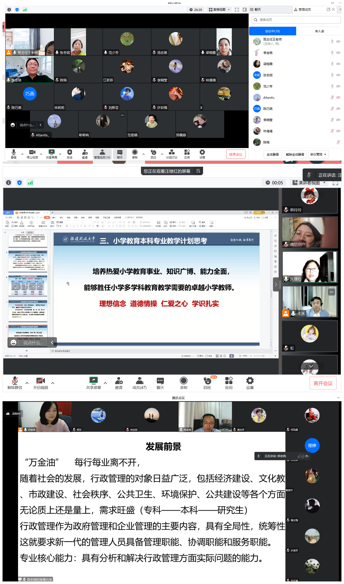Viewport: 344px width, 584px height.
Task: Expand the 宫格视图 view dropdown
Action: (219, 10)
